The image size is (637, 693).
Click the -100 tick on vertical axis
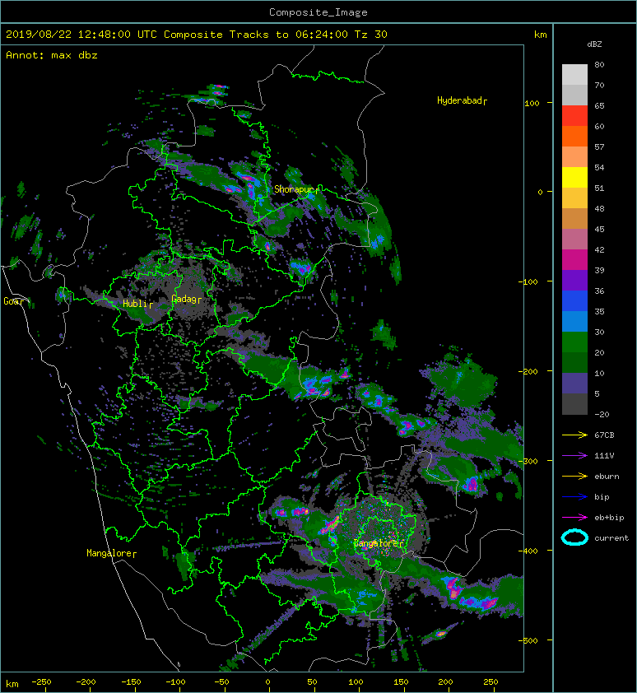(529, 282)
